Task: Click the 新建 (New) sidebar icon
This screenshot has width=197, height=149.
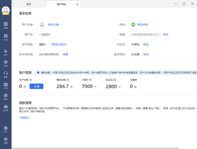Action: [6, 25]
